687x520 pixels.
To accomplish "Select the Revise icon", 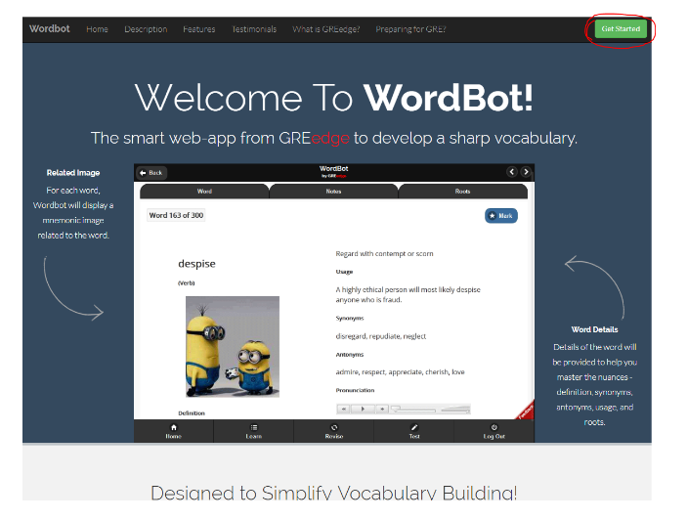I will [334, 431].
